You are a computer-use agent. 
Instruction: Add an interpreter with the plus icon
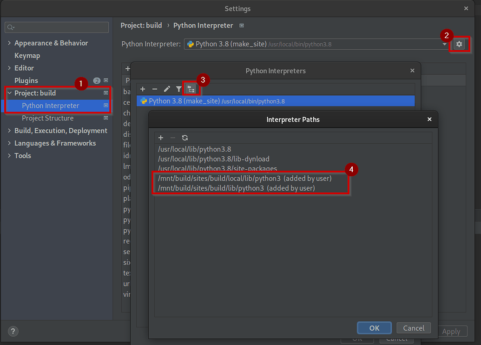(143, 89)
